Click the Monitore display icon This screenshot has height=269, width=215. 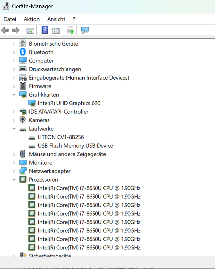23,162
